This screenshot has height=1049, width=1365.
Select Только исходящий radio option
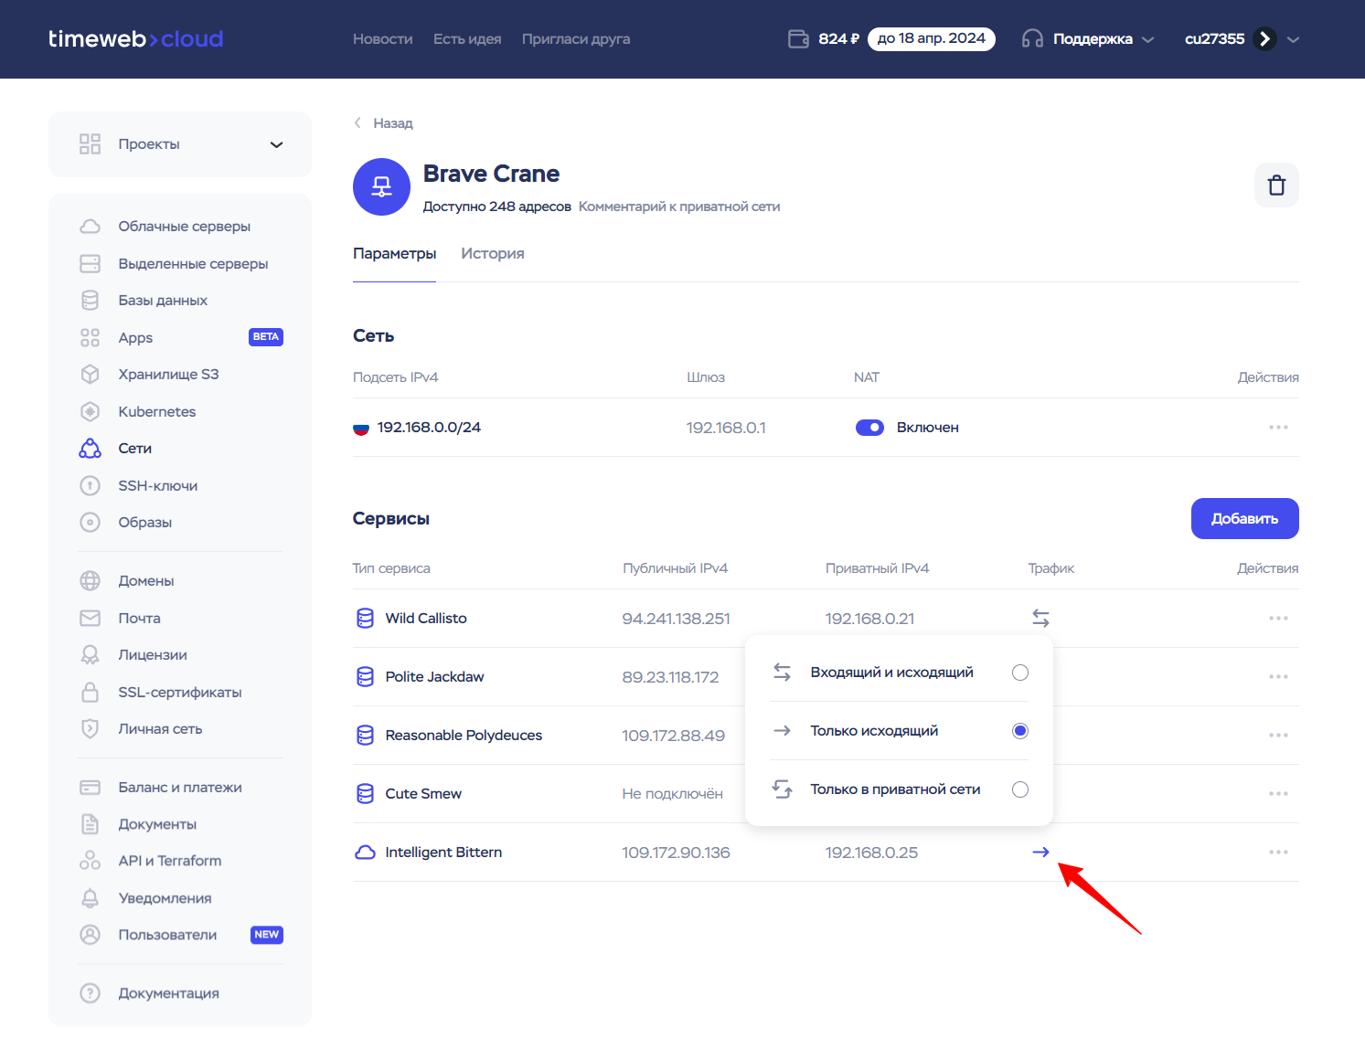(x=1020, y=731)
